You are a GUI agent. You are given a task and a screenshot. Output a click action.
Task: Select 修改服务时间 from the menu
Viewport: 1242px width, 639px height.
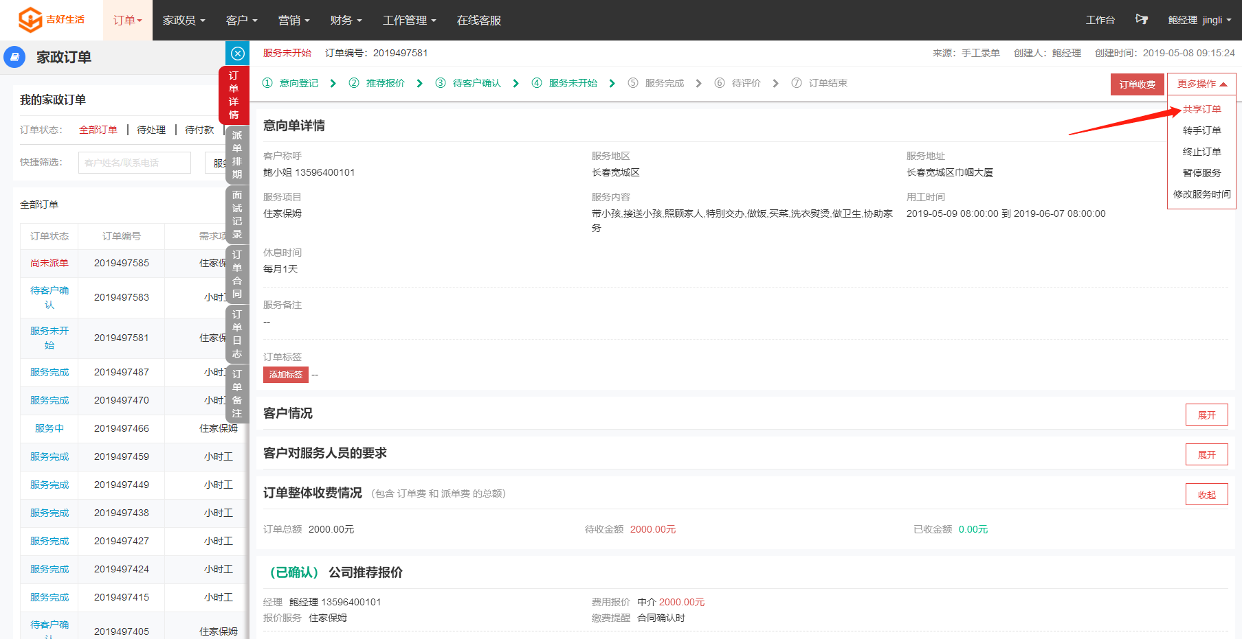point(1202,194)
